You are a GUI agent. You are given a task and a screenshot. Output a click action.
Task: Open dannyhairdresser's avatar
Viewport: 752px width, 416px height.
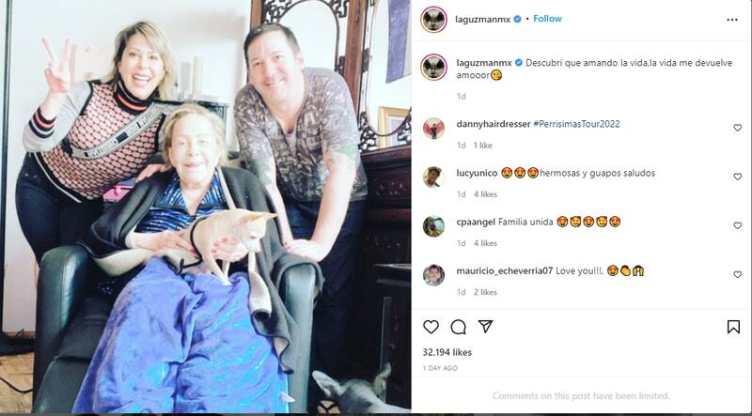433,128
